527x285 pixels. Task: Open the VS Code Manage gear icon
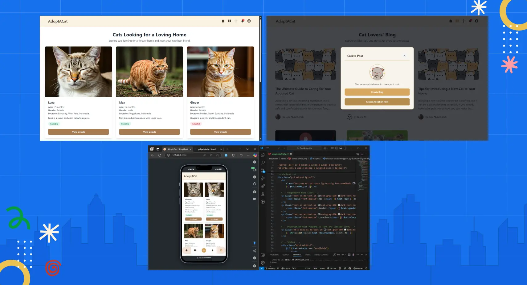tap(263, 262)
